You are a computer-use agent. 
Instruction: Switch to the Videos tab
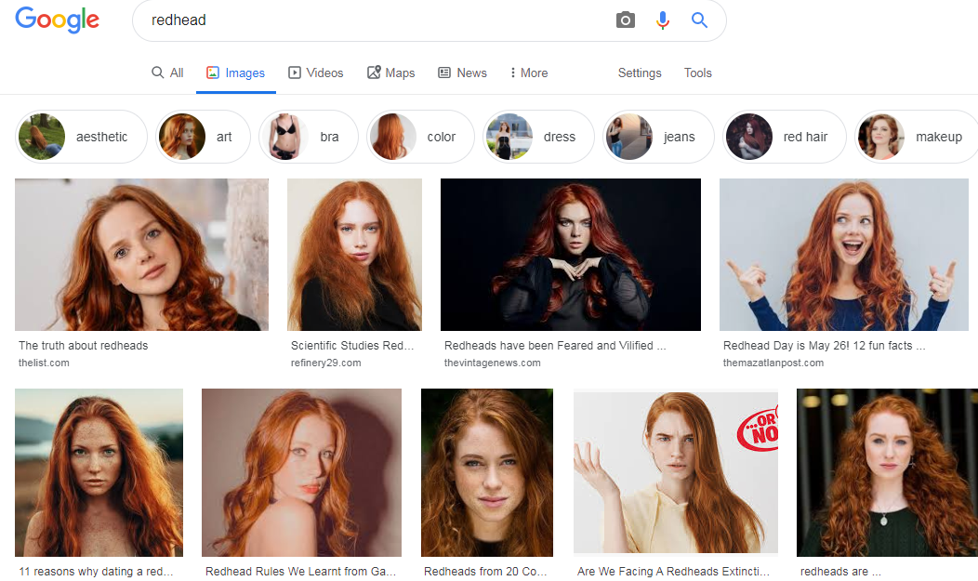click(315, 73)
